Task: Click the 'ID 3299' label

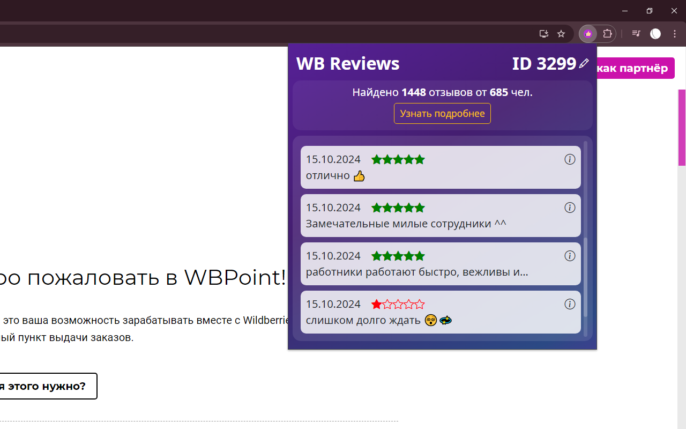Action: (544, 63)
